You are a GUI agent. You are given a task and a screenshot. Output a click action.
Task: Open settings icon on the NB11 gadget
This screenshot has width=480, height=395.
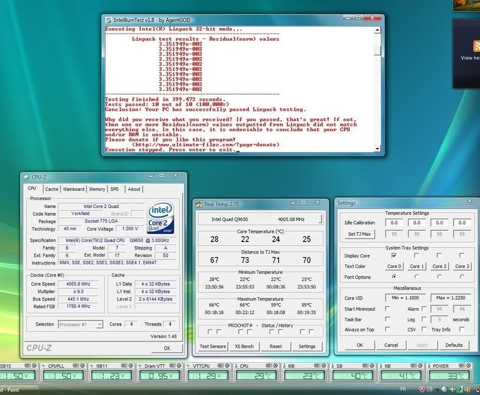pyautogui.click(x=124, y=366)
